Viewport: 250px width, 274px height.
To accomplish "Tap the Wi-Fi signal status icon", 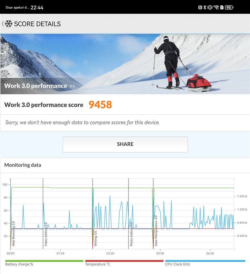I will (x=216, y=7).
